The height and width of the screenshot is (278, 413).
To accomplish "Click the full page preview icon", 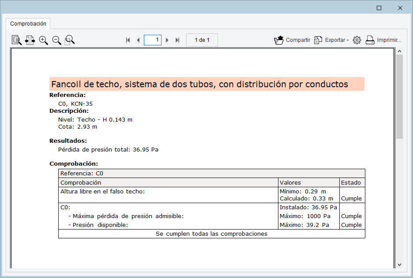I will (16, 40).
